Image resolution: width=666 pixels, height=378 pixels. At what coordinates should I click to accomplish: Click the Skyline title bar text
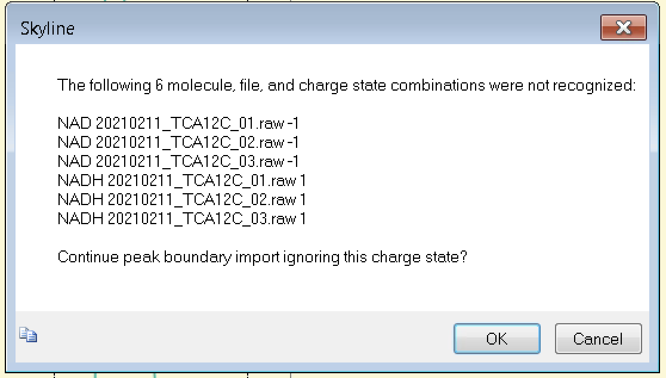tap(48, 29)
